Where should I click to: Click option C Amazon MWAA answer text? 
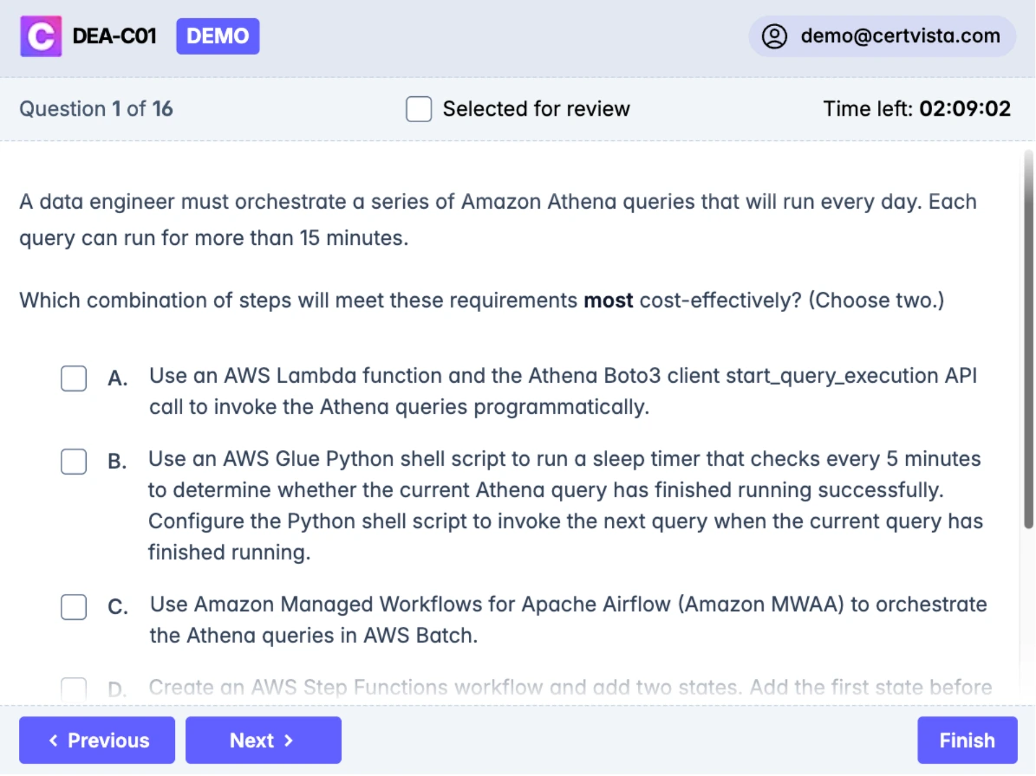click(567, 620)
